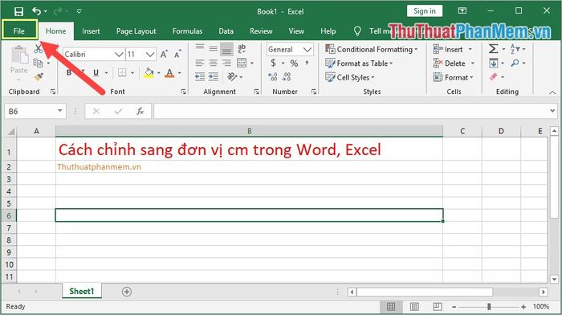This screenshot has width=562, height=315.
Task: Apply Percent Style format
Action: pos(294,63)
